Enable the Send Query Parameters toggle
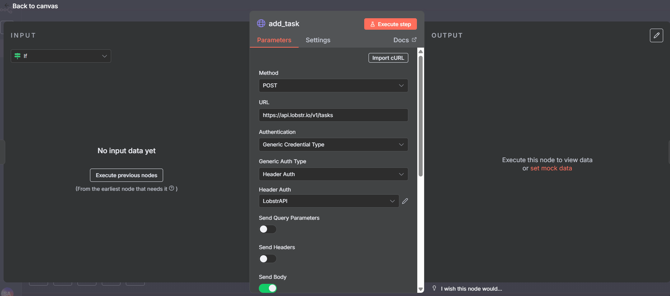This screenshot has height=296, width=670. [268, 229]
